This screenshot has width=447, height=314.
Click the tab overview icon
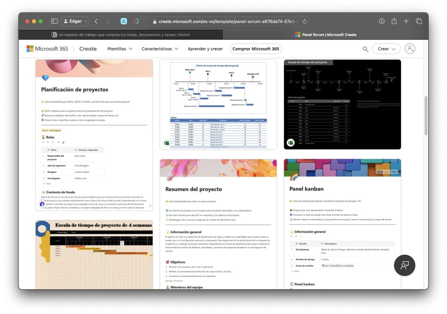(x=419, y=21)
